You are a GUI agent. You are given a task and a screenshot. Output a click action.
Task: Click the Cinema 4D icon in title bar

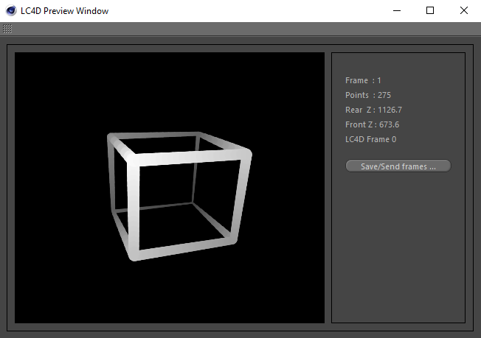10,10
